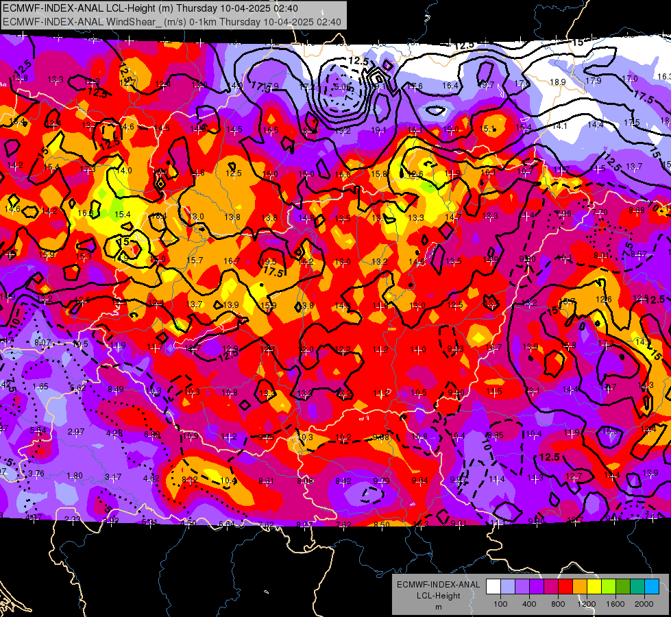Click the legend unit label 'm'
The image size is (671, 617).
click(x=439, y=607)
